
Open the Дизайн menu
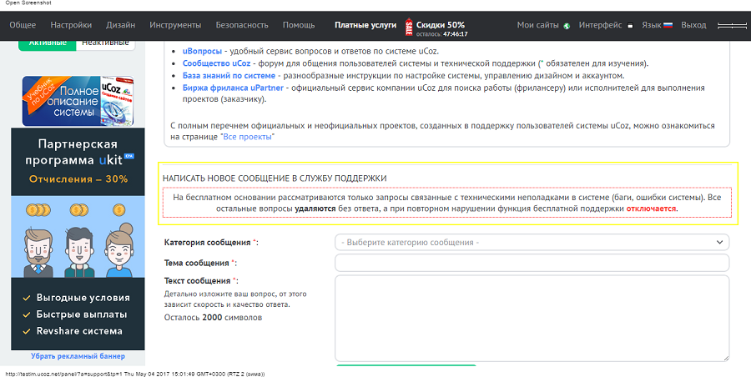point(121,25)
